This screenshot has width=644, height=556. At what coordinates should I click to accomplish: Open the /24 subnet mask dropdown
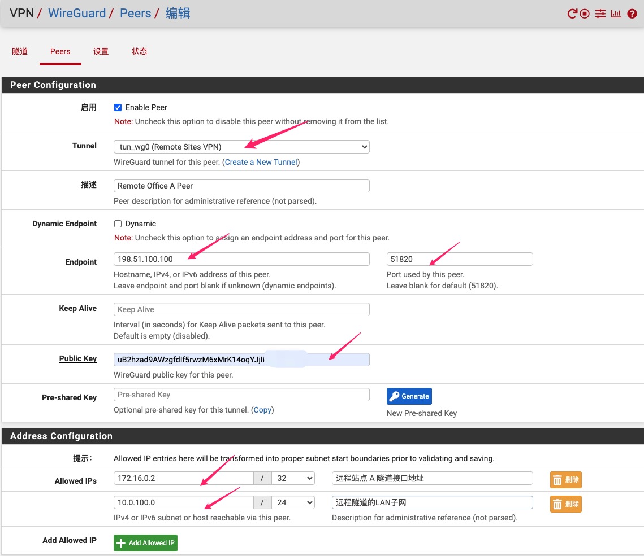point(293,502)
